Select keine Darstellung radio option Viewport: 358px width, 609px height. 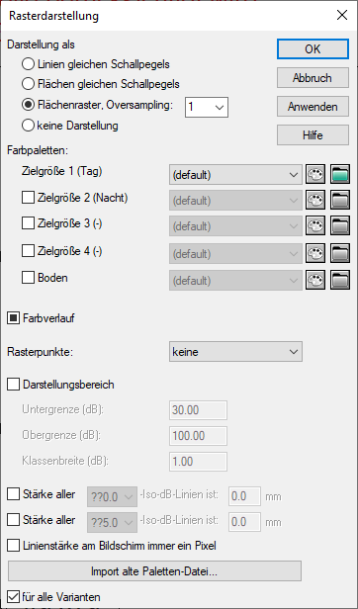pos(28,126)
